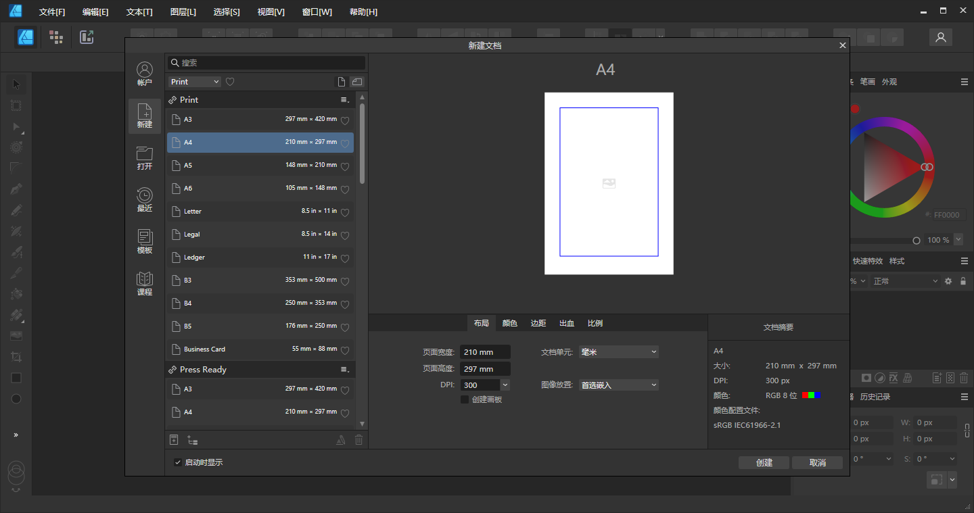Open the 帐户 account section
The width and height of the screenshot is (974, 513).
(x=145, y=74)
